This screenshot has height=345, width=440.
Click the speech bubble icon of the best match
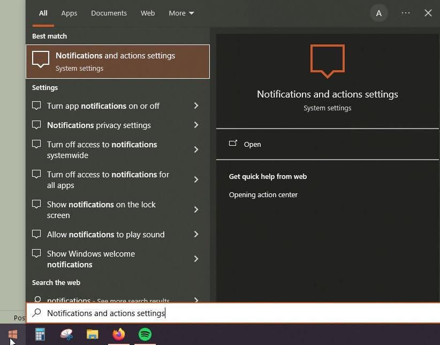coord(41,59)
